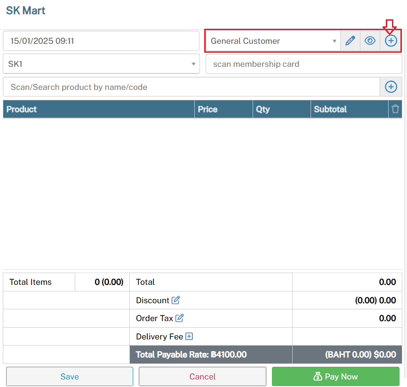
Task: Cancel the current sale
Action: (202, 377)
